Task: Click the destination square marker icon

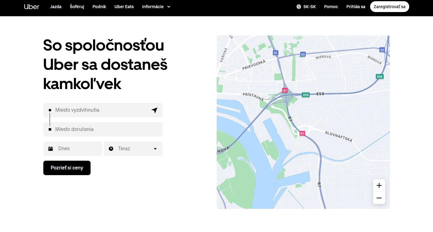Action: click(x=50, y=129)
